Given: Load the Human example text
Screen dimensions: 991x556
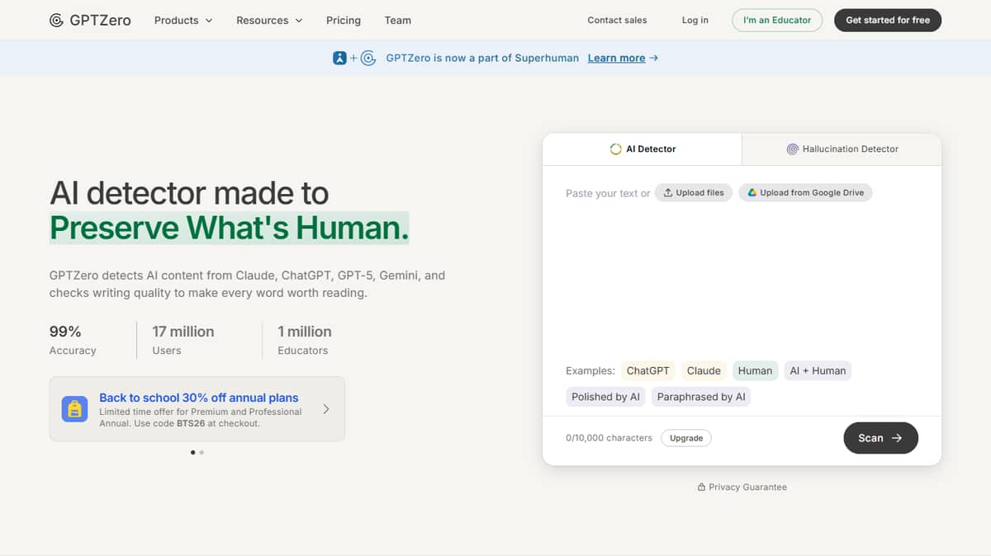Looking at the screenshot, I should pyautogui.click(x=755, y=371).
